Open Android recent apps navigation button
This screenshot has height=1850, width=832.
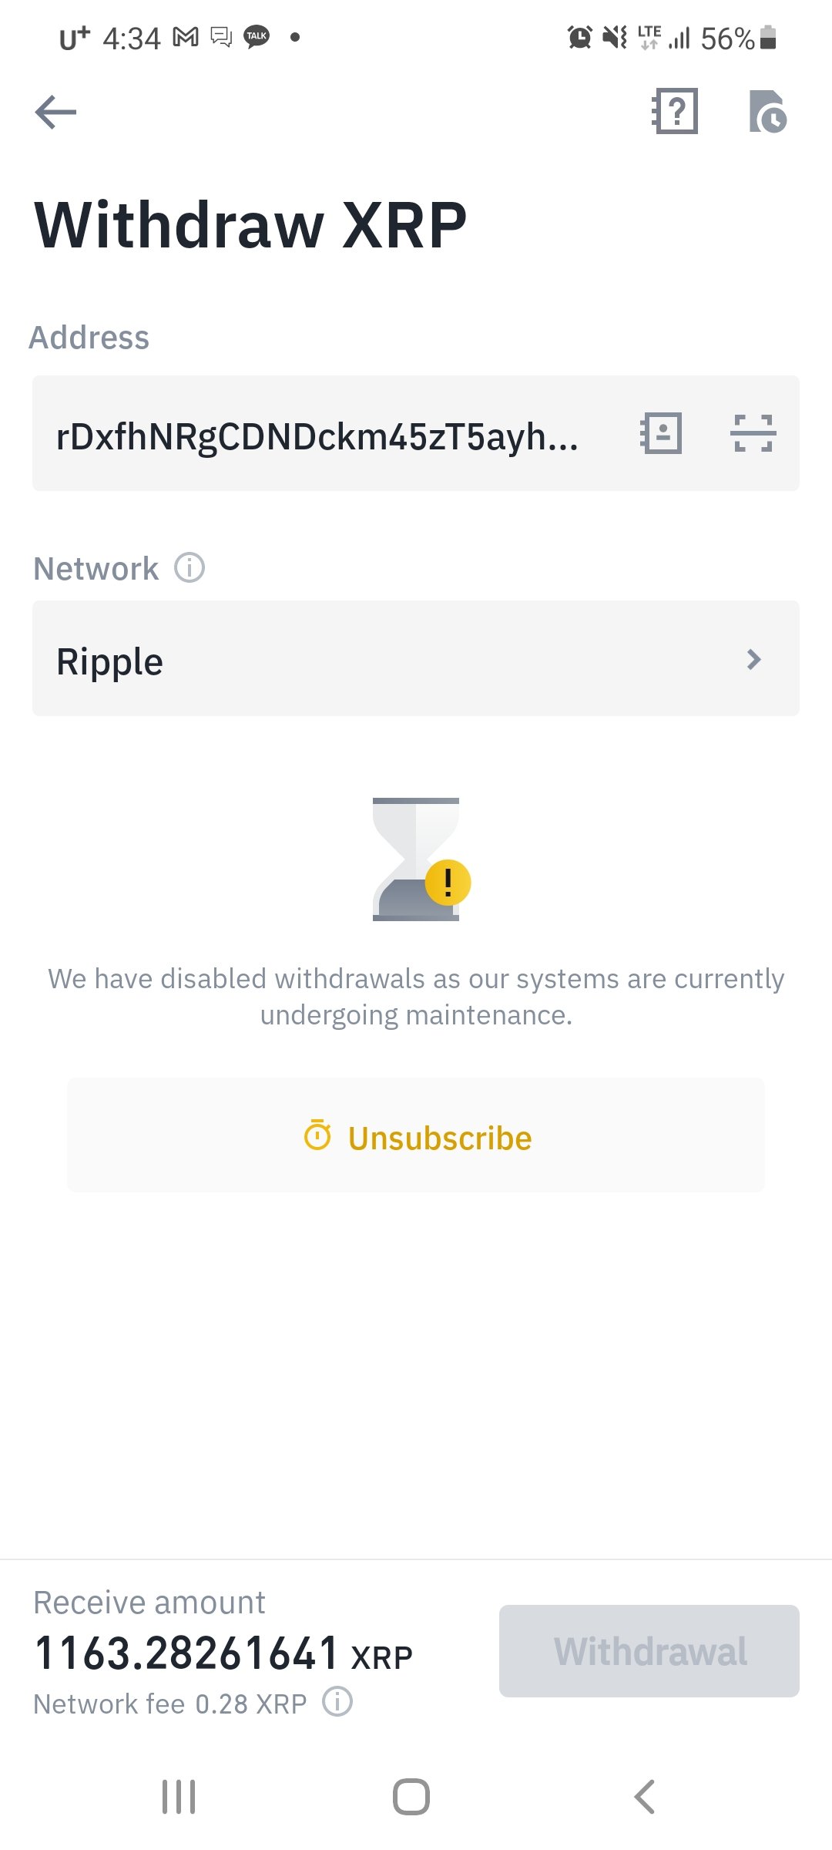click(179, 1797)
